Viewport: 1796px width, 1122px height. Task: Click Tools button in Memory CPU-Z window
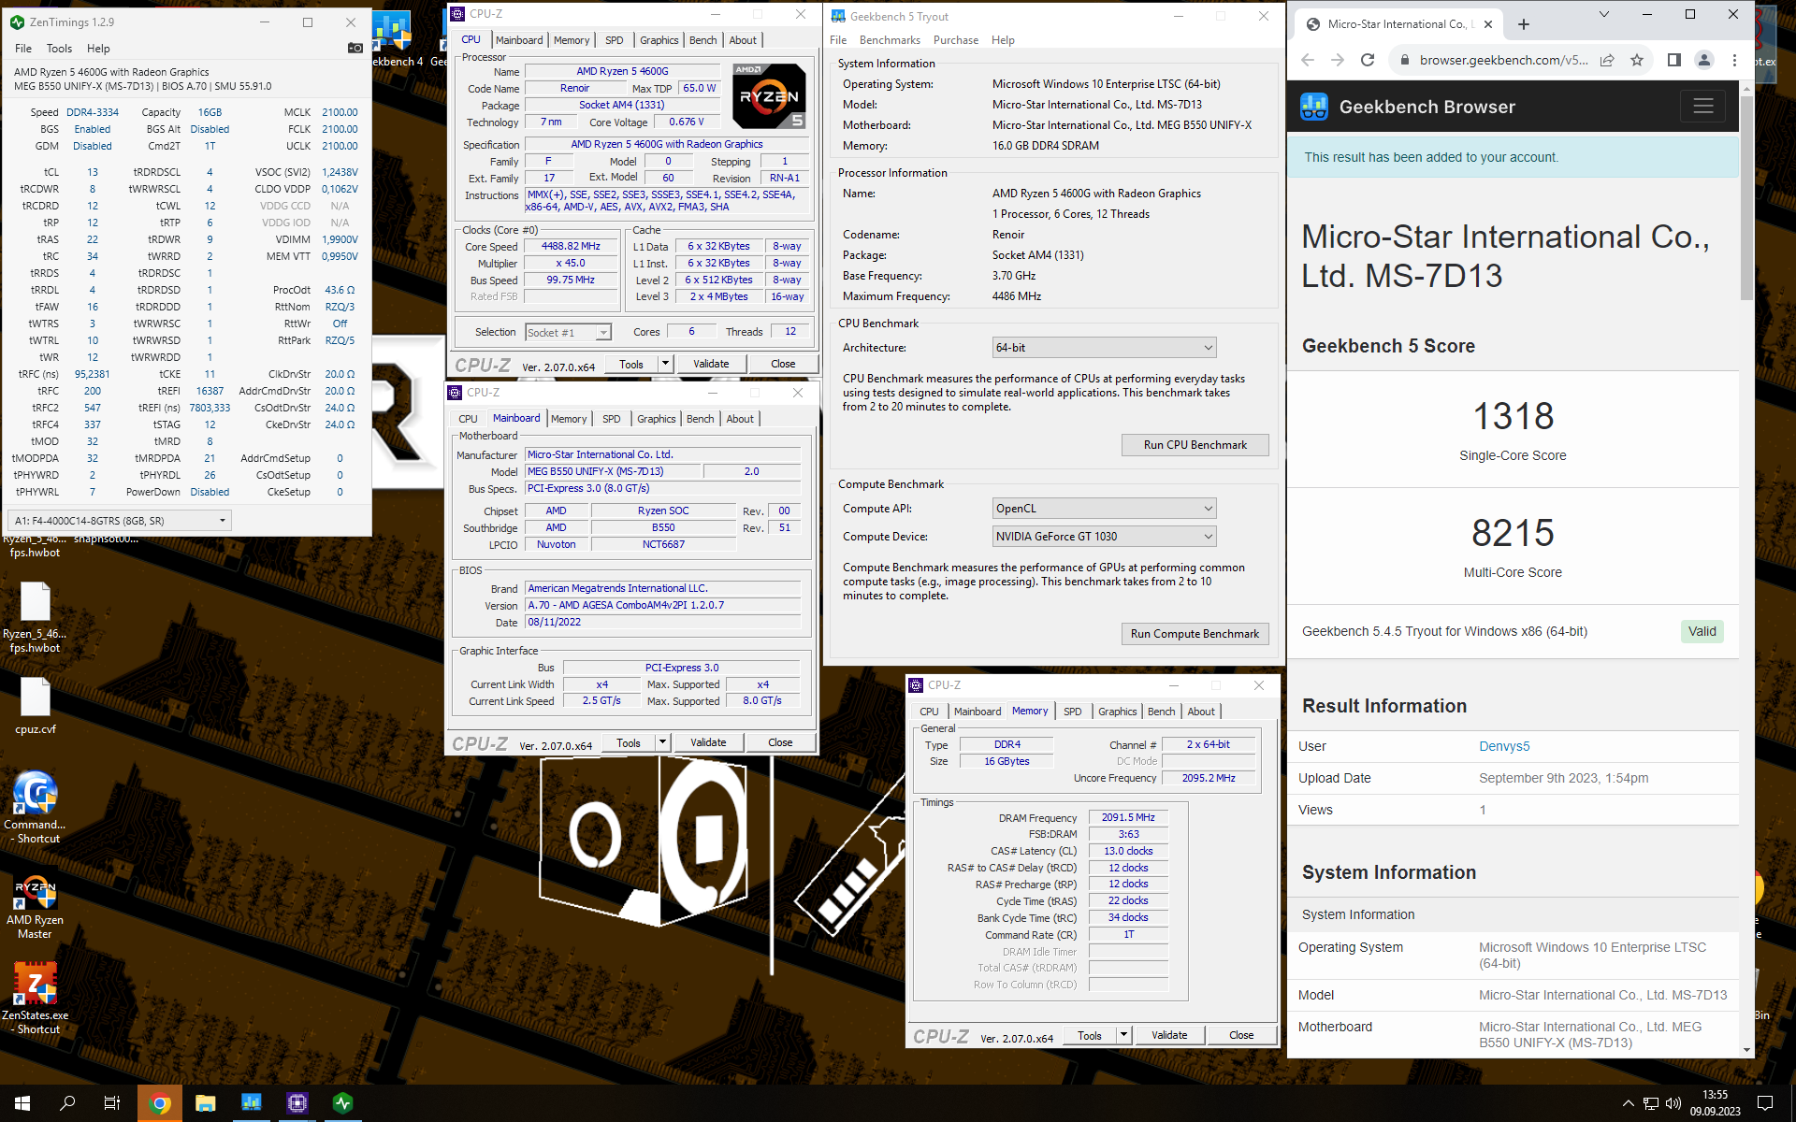click(1090, 1035)
